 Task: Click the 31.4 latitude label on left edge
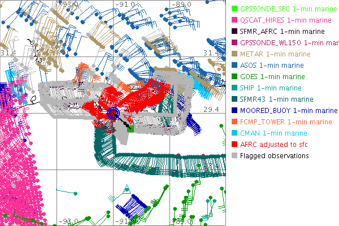[x=7, y=53]
